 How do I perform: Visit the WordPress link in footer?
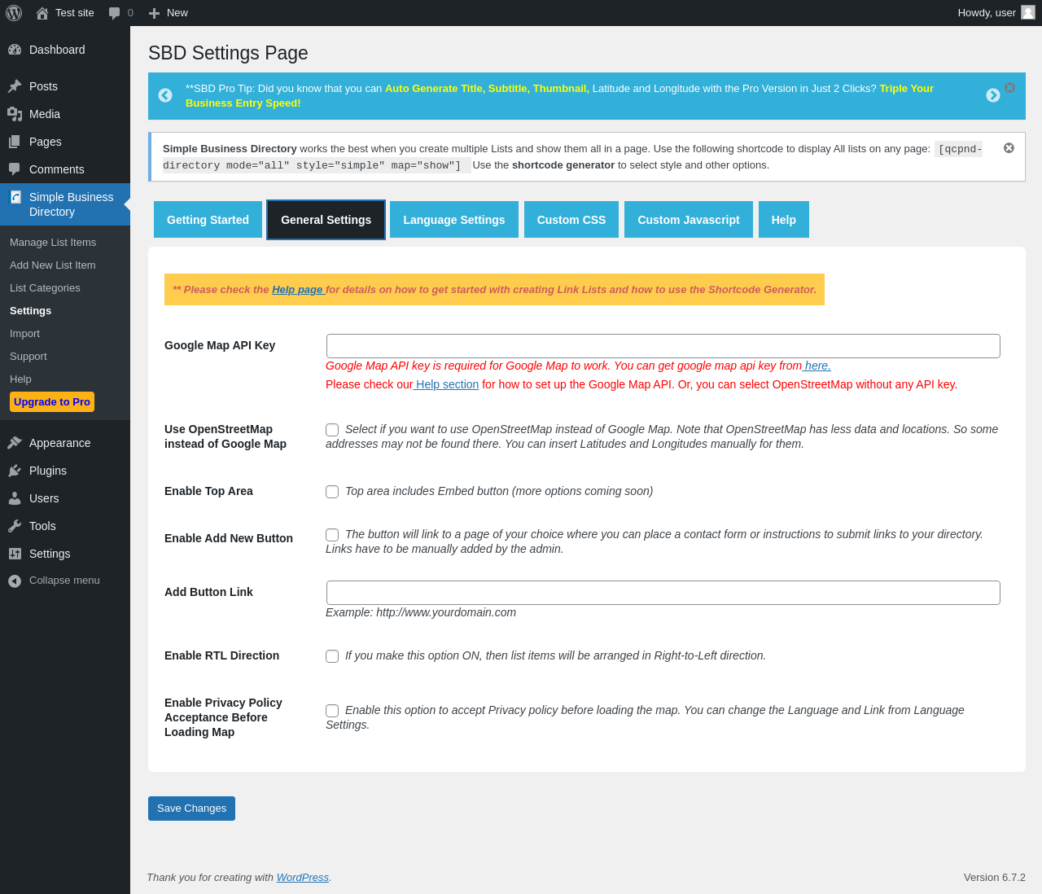303,878
